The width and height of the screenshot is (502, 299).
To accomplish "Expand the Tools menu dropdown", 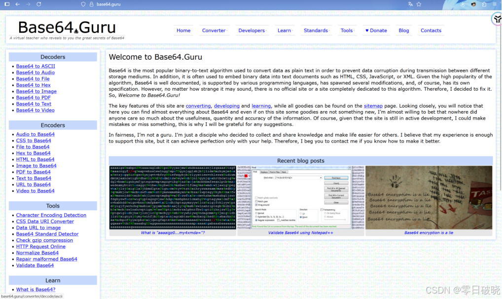I will click(347, 31).
